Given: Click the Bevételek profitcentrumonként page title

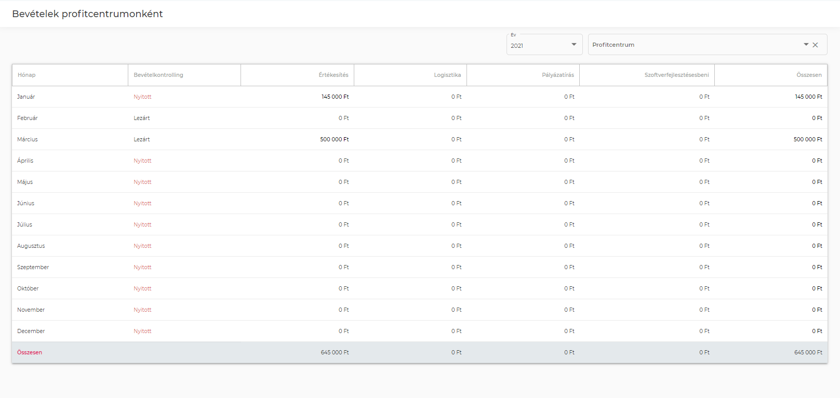Looking at the screenshot, I should coord(87,14).
